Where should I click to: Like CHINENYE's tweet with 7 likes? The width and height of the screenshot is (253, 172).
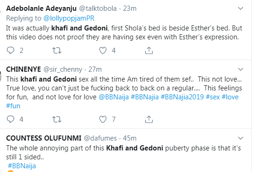pos(103,120)
